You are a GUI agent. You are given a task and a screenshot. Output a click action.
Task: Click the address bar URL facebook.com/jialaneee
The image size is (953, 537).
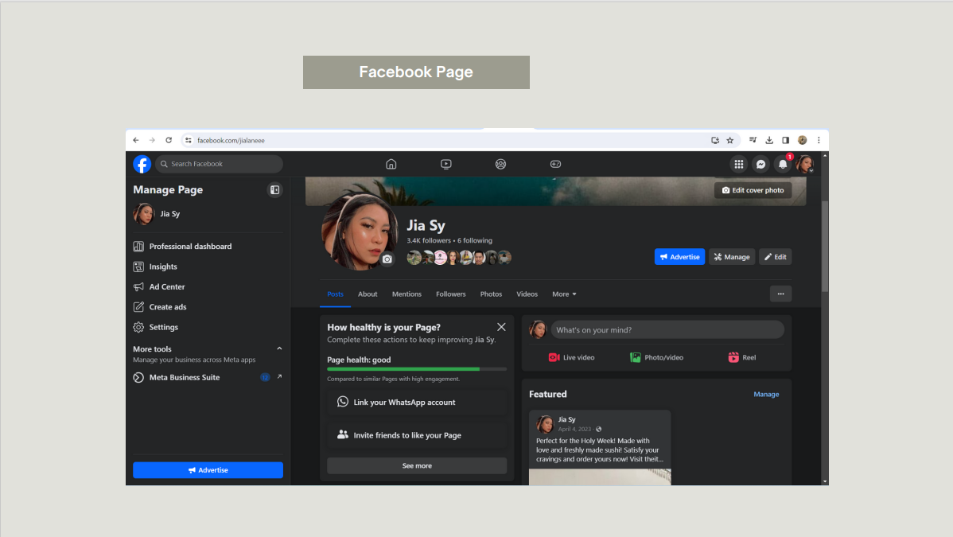click(231, 141)
